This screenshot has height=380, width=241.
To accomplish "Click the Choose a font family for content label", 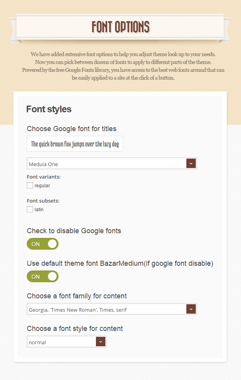I will click(x=77, y=296).
